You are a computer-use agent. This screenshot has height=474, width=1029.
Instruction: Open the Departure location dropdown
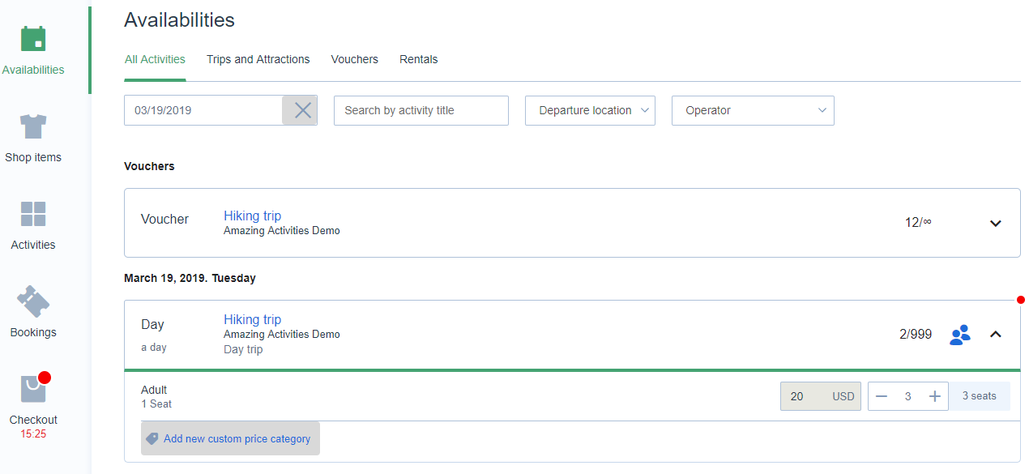(x=590, y=110)
